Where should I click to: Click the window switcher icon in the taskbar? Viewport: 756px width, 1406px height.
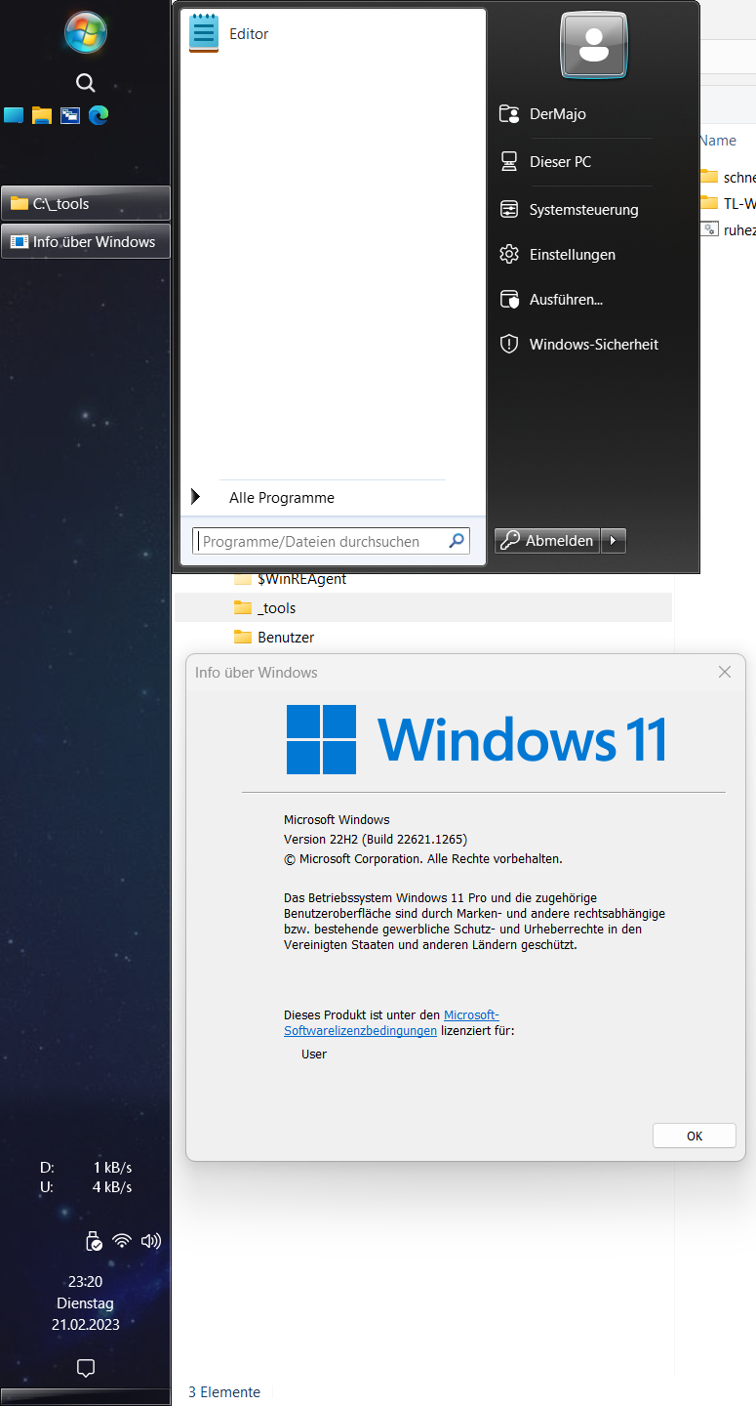[70, 115]
